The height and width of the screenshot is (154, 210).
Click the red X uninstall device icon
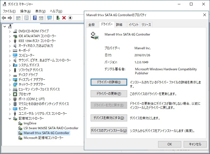click(x=64, y=18)
